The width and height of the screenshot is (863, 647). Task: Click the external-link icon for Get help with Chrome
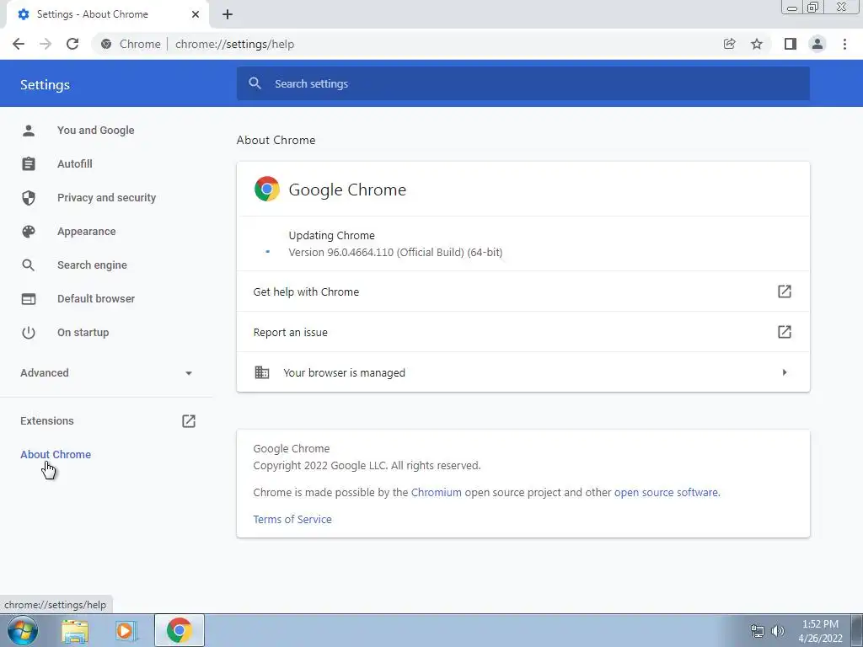click(785, 291)
